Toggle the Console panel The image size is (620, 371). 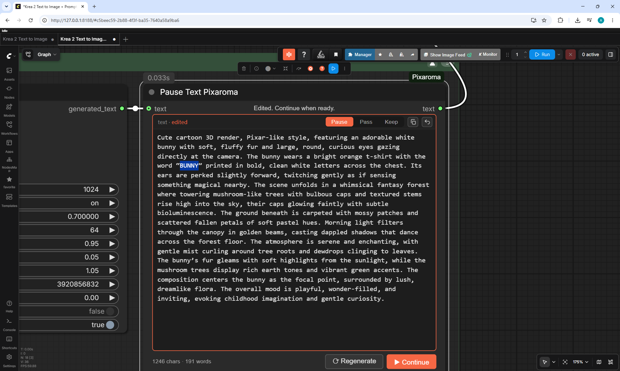click(9, 324)
